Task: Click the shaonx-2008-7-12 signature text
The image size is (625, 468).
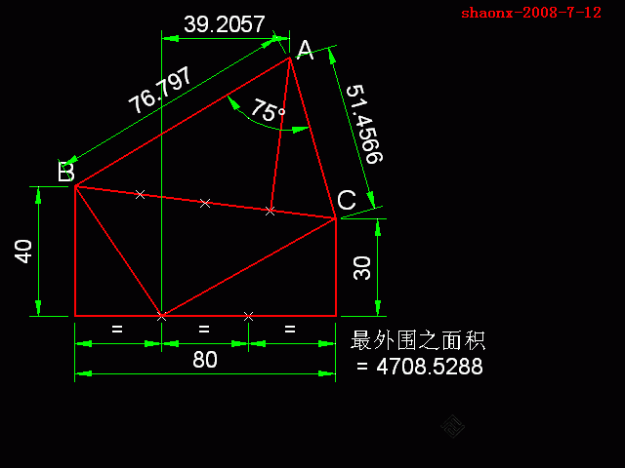Action: 531,13
